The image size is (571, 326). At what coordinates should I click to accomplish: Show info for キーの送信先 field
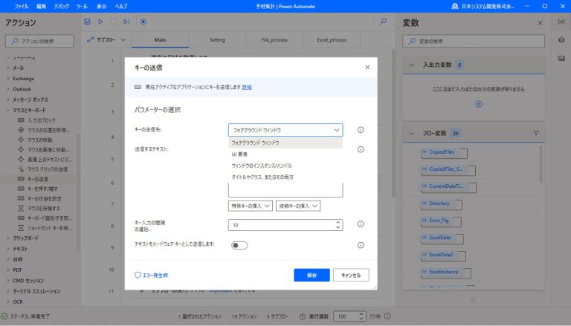(361, 130)
